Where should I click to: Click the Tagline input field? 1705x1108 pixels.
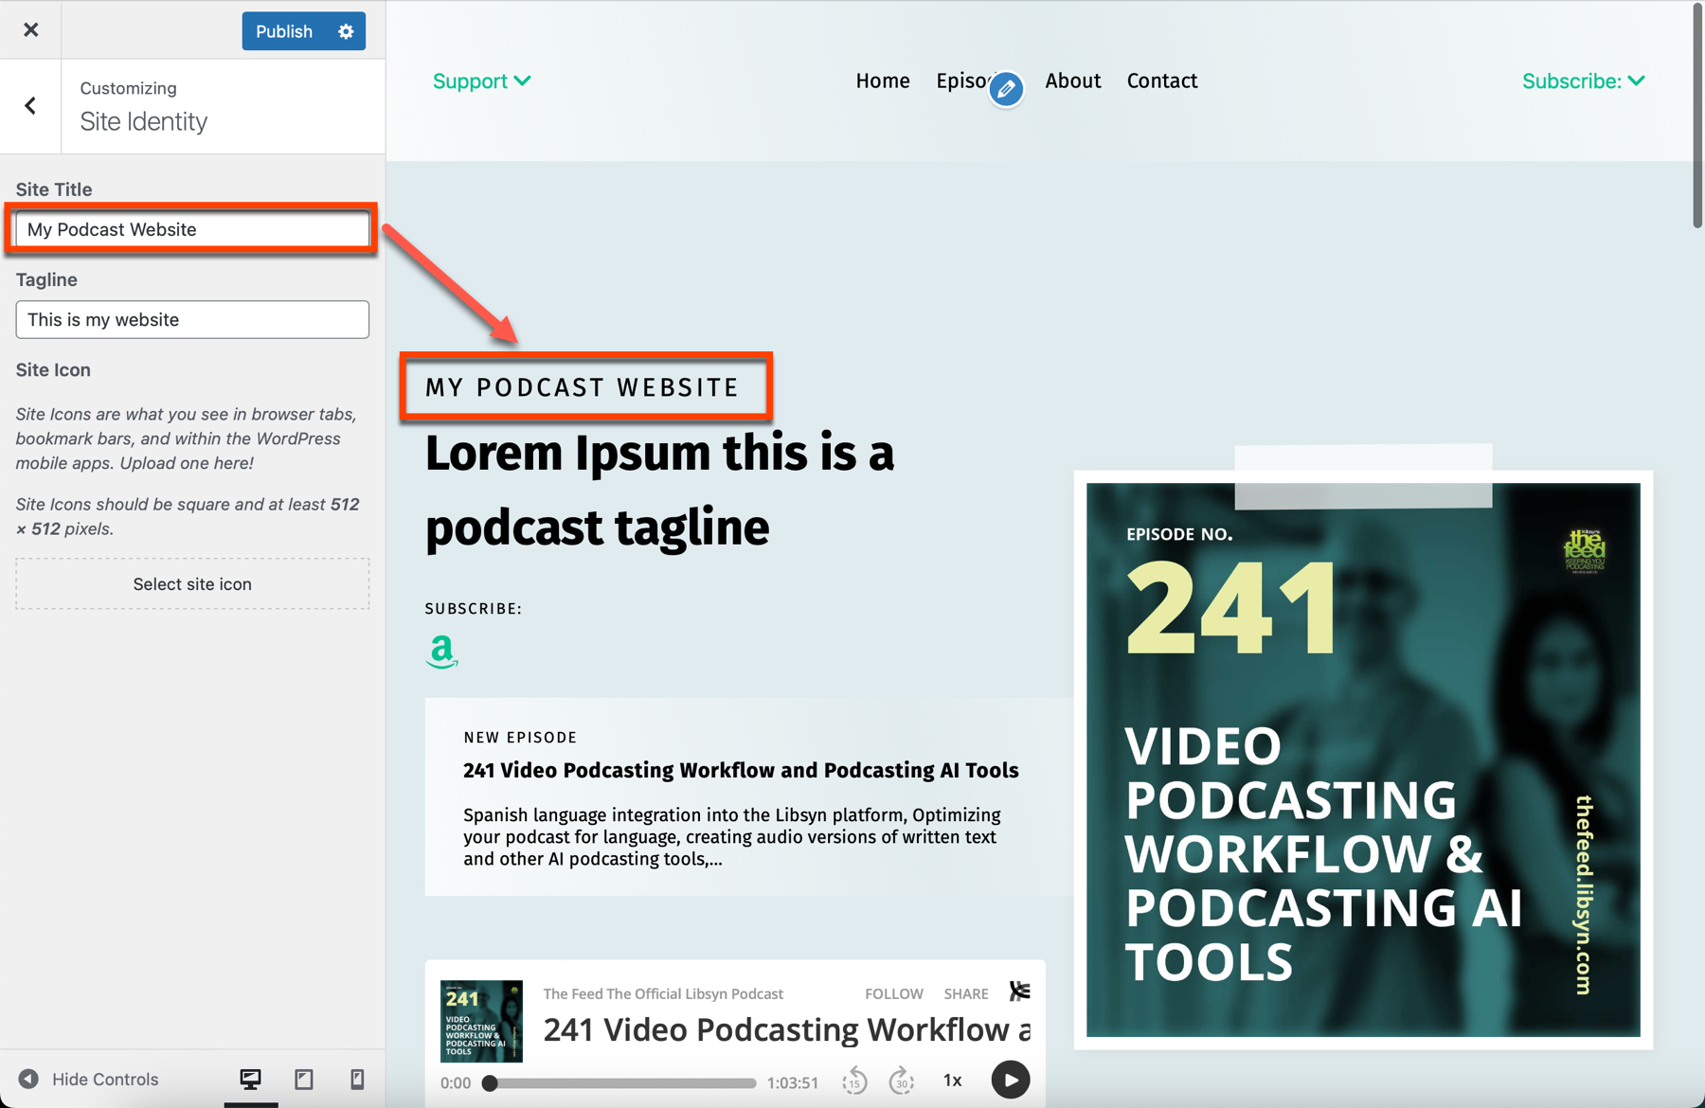[x=192, y=320]
